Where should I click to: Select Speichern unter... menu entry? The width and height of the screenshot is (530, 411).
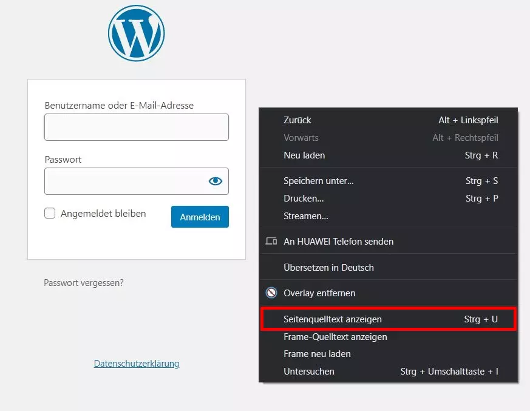[x=388, y=181]
